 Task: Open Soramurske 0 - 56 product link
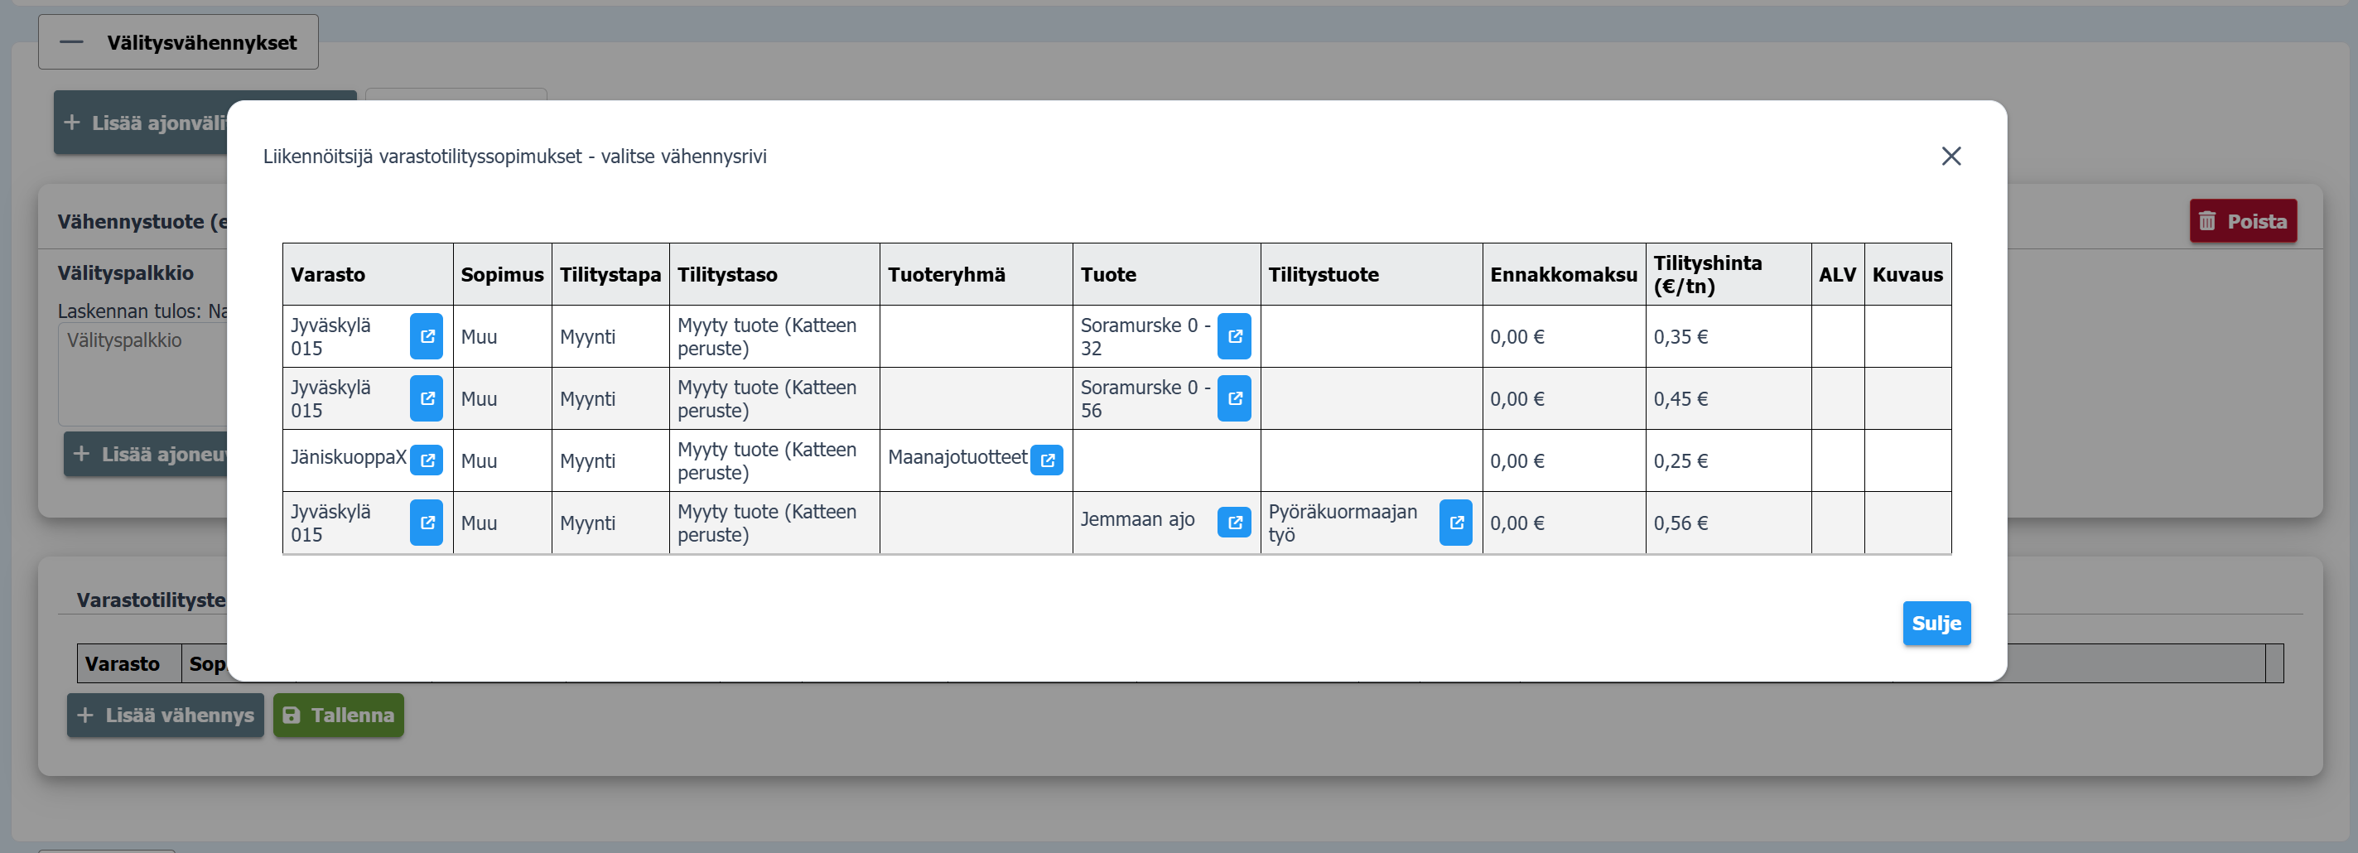pyautogui.click(x=1234, y=398)
